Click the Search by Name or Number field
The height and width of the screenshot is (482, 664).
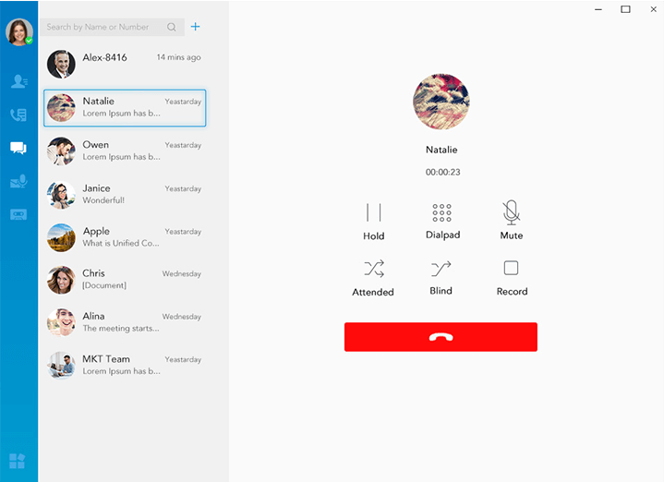tap(113, 27)
